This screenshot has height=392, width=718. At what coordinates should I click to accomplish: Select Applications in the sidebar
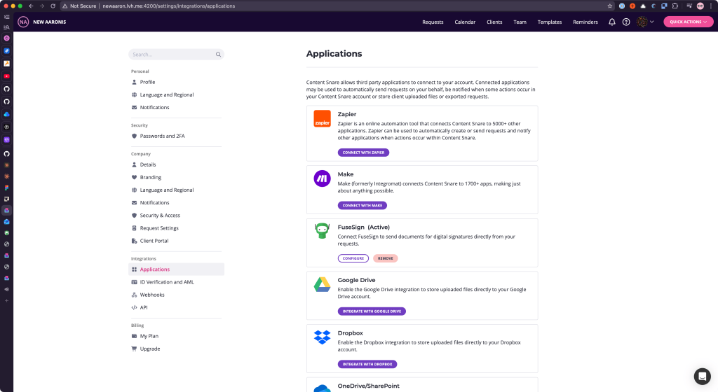176,269
